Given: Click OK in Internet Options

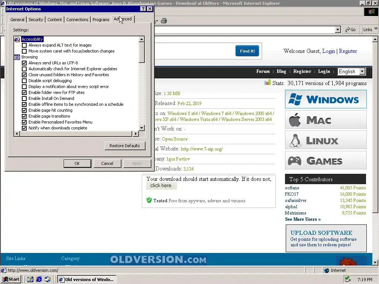Looking at the screenshot, I should pos(77,163).
